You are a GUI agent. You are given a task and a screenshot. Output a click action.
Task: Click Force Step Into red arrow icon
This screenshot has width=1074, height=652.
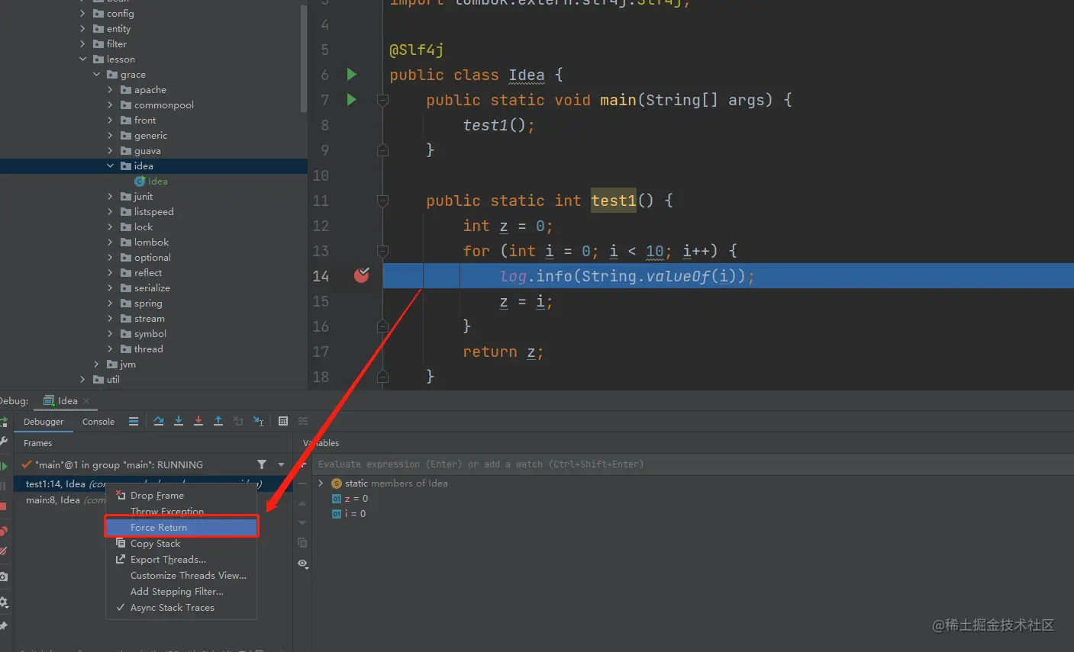click(x=198, y=421)
